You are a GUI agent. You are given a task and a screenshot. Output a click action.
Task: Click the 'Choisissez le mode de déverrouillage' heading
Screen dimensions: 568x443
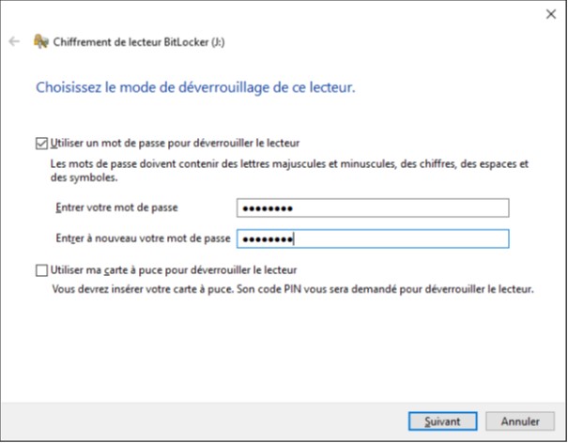click(195, 88)
